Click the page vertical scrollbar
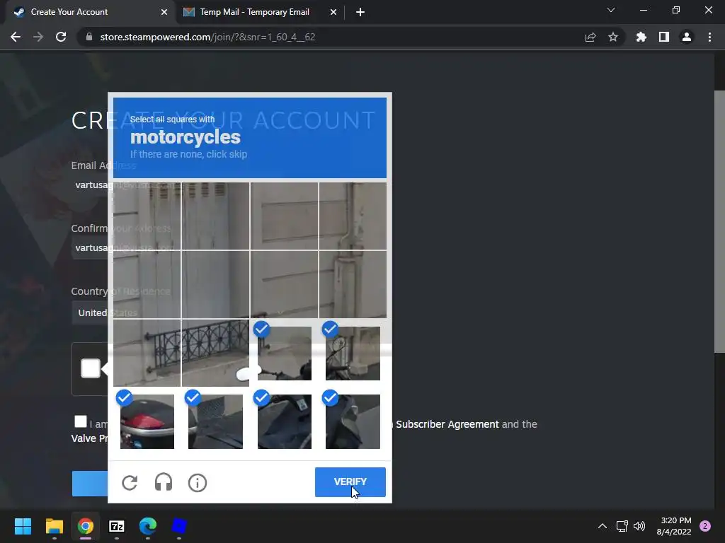Image resolution: width=725 pixels, height=543 pixels. (719, 221)
